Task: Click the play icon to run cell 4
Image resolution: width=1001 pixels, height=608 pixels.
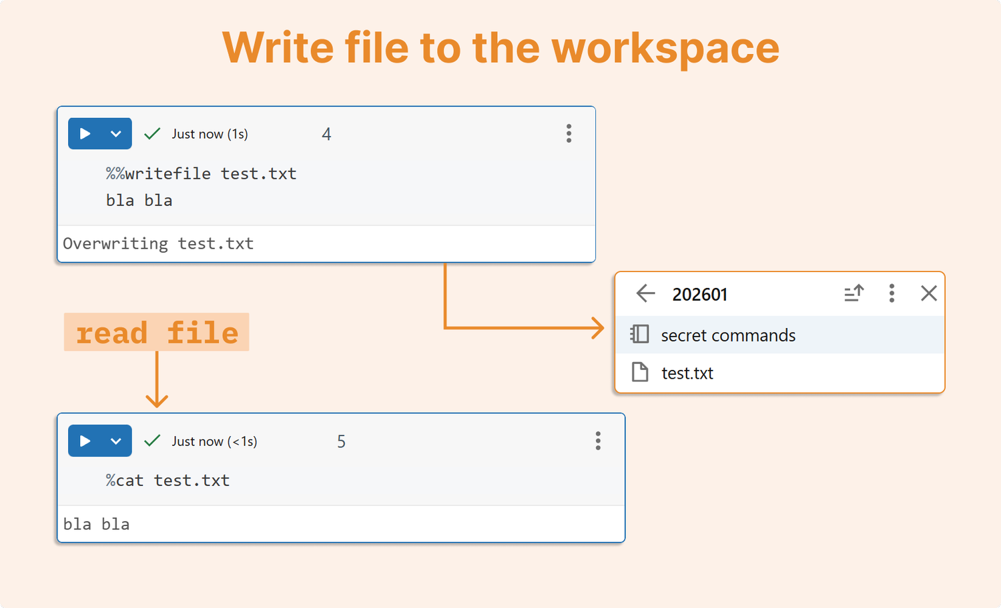Action: pyautogui.click(x=84, y=133)
